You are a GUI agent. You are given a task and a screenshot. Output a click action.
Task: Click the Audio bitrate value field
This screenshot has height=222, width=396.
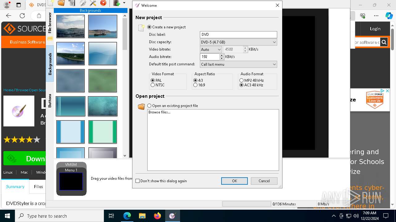pos(210,57)
